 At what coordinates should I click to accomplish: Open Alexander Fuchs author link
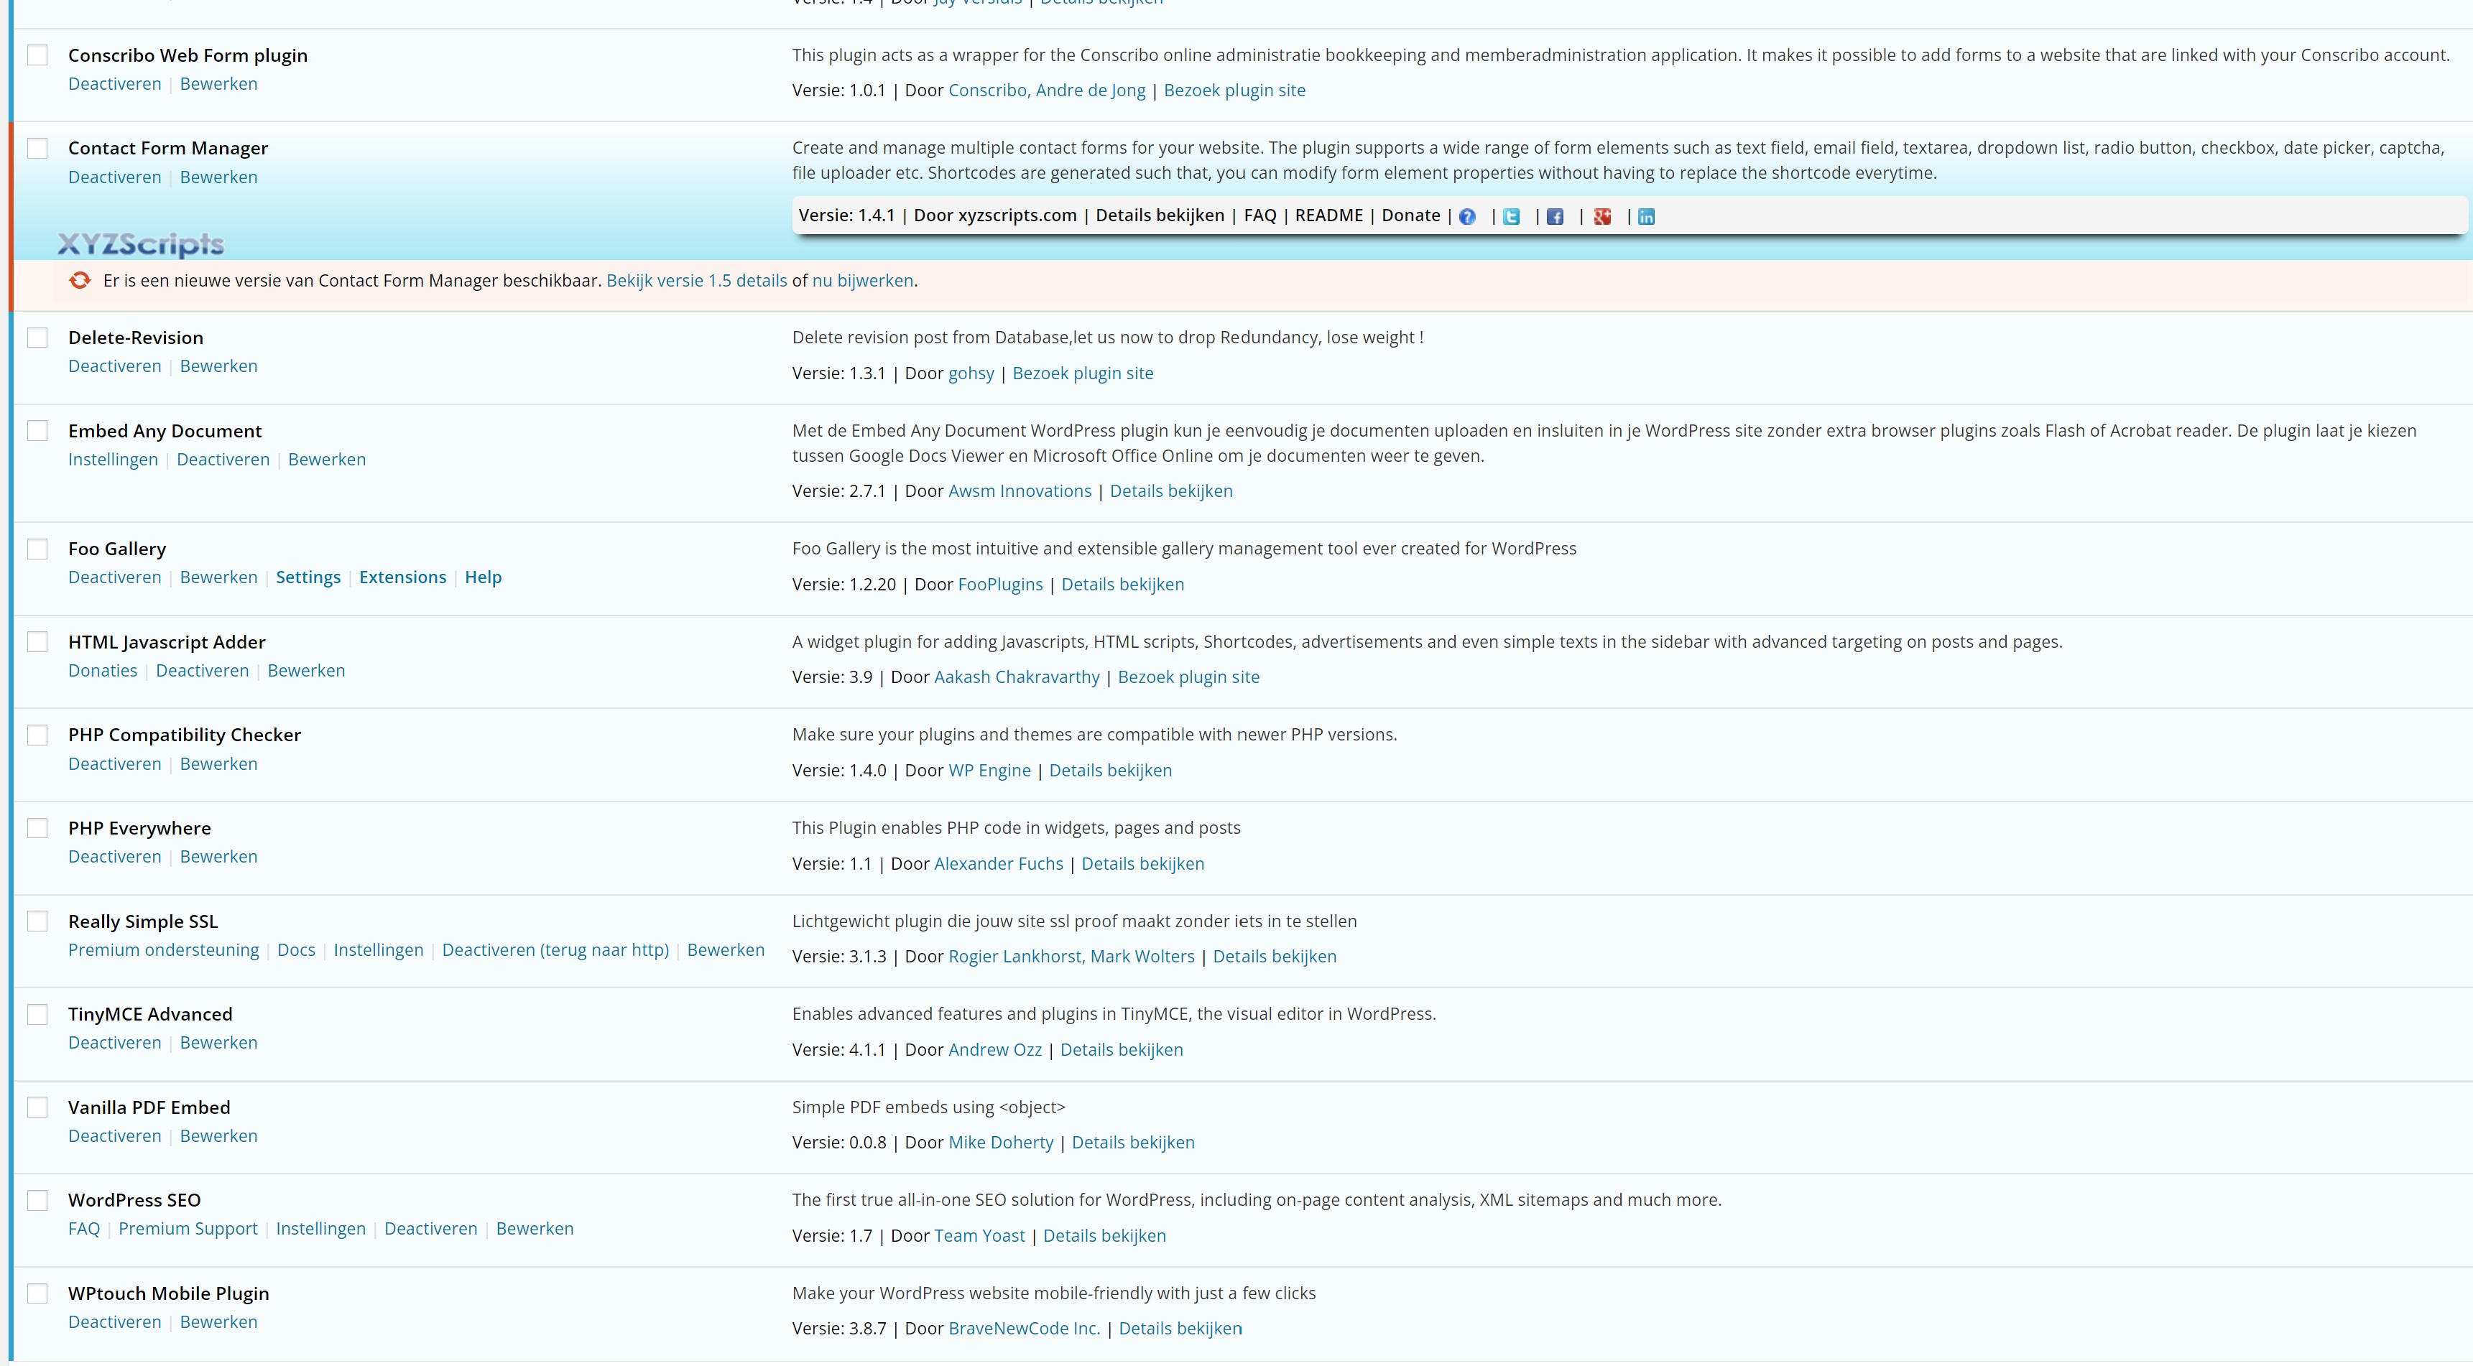(999, 864)
